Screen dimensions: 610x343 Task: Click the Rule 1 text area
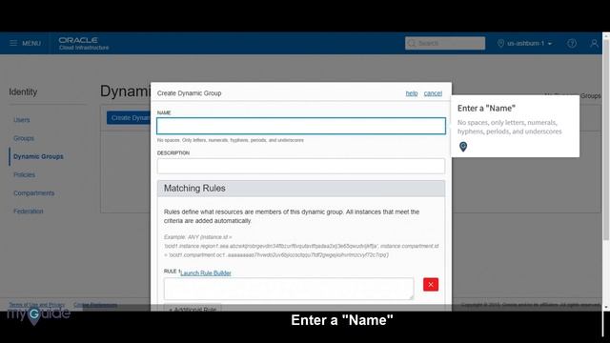pos(289,289)
